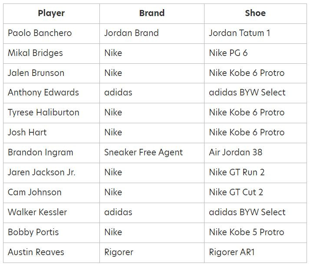This screenshot has height=266, width=310.
Task: Click the Austin Reaves cell
Action: click(x=51, y=253)
